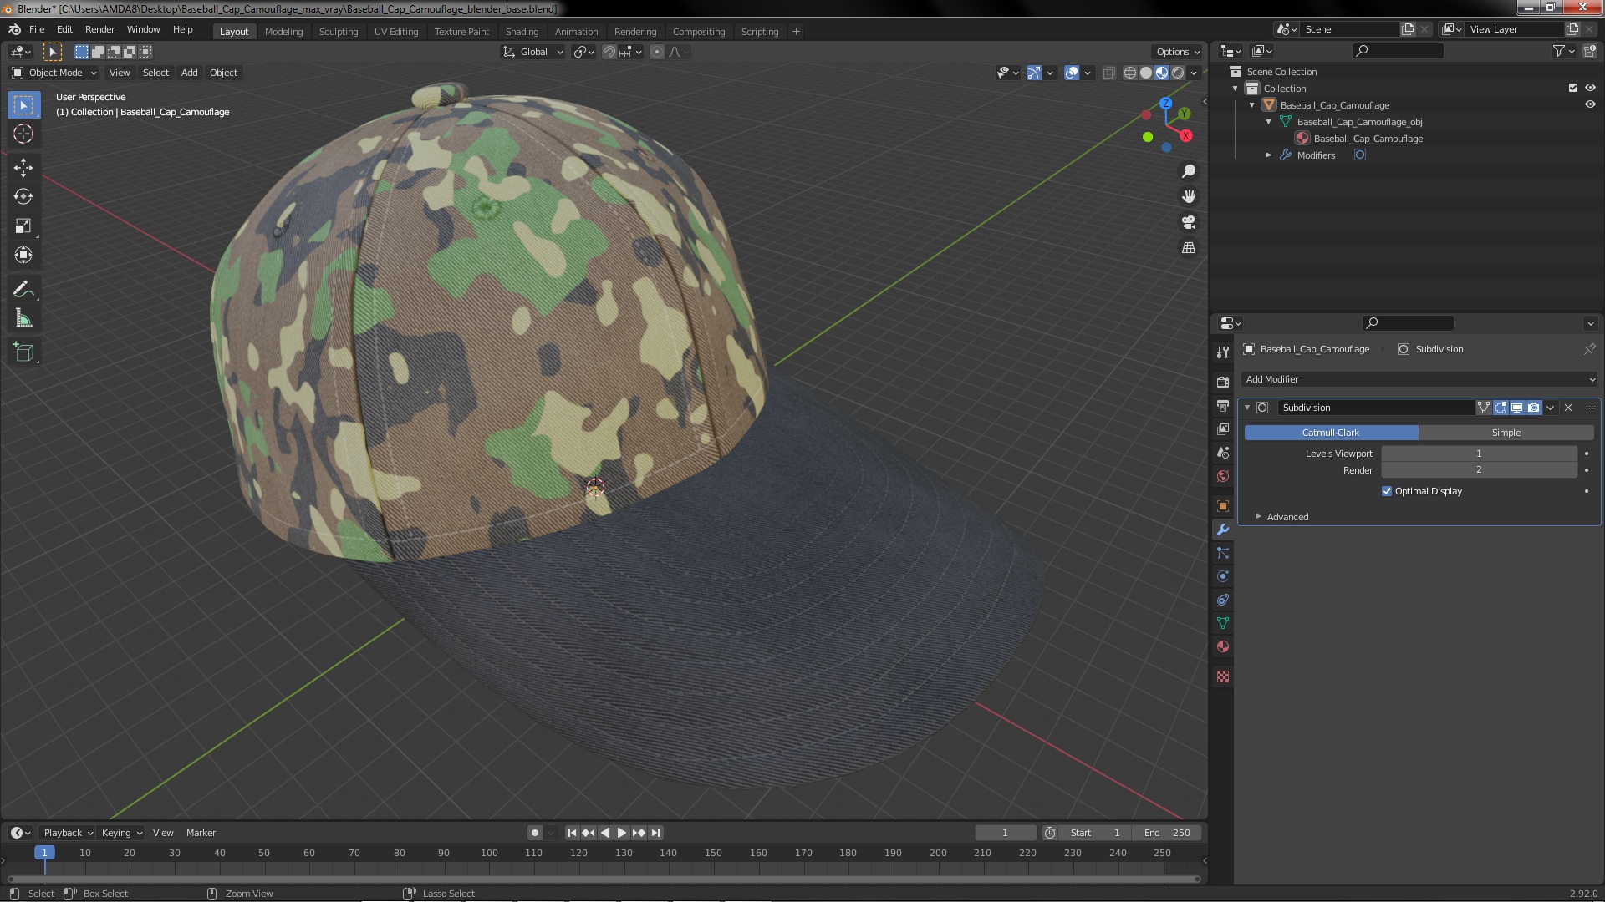Open the Object Mode dropdown
The width and height of the screenshot is (1605, 902).
pos(55,73)
